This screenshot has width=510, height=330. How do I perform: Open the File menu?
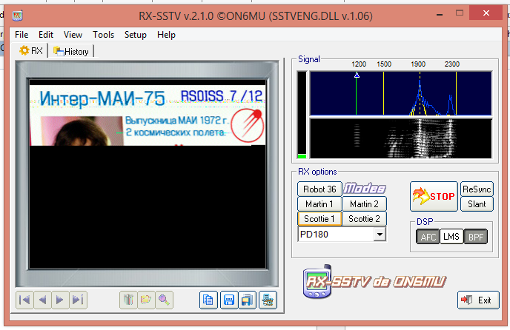point(21,35)
